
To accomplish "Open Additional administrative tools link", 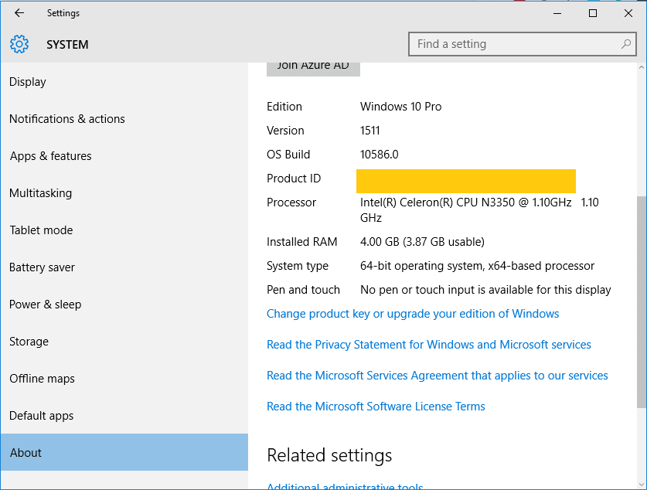I will (x=345, y=486).
